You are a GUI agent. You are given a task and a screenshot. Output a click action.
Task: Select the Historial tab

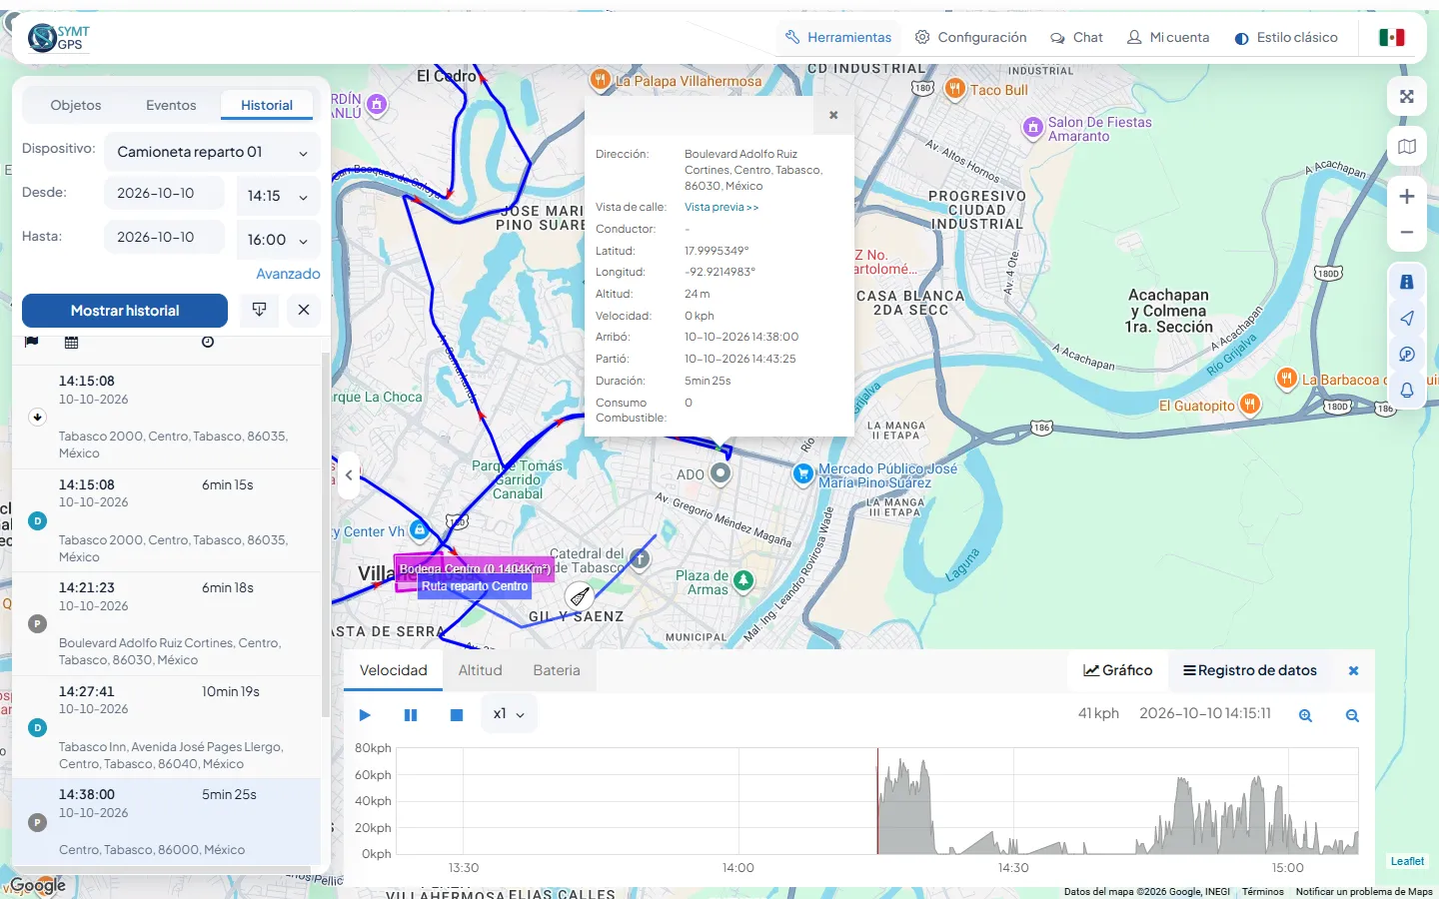click(x=267, y=105)
